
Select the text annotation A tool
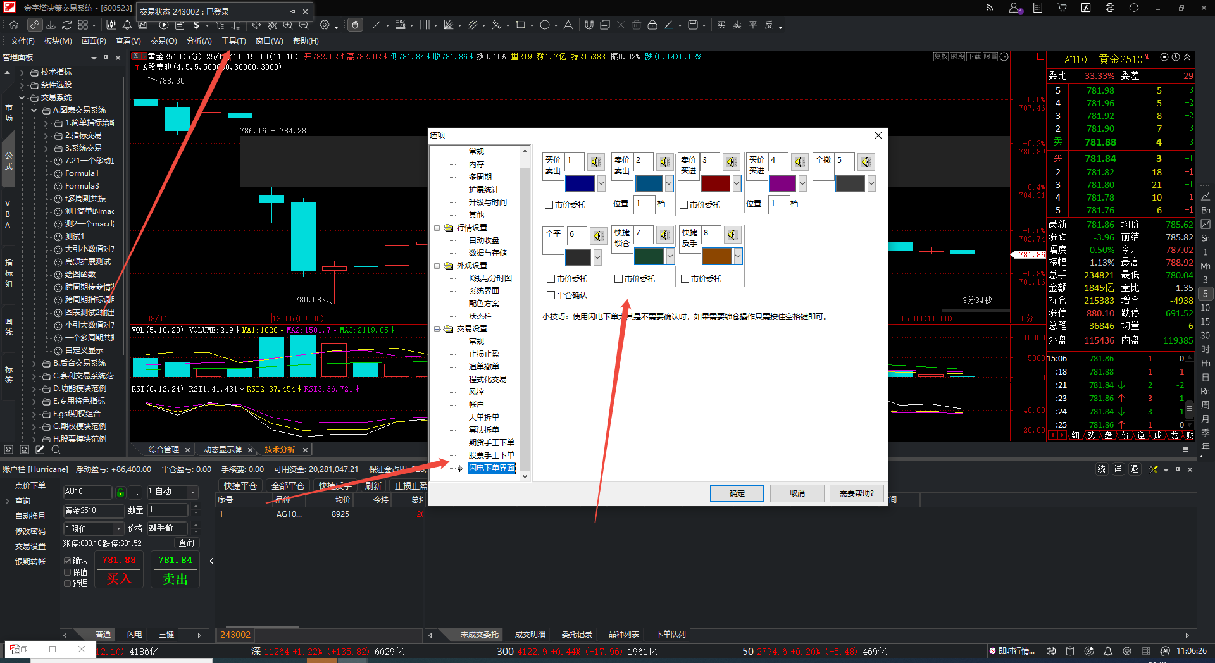568,25
